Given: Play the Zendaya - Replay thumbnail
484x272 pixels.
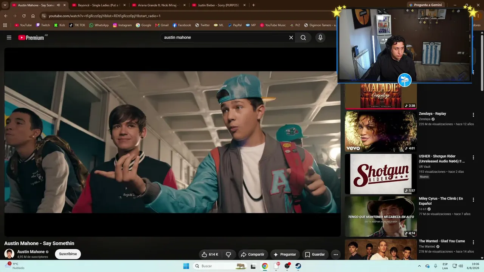Looking at the screenshot, I should [x=381, y=131].
